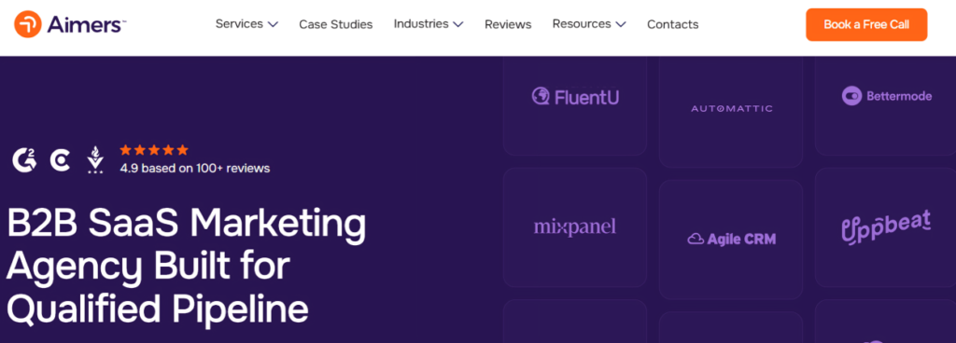
Task: Click the Book a Free Call button
Action: (x=866, y=25)
